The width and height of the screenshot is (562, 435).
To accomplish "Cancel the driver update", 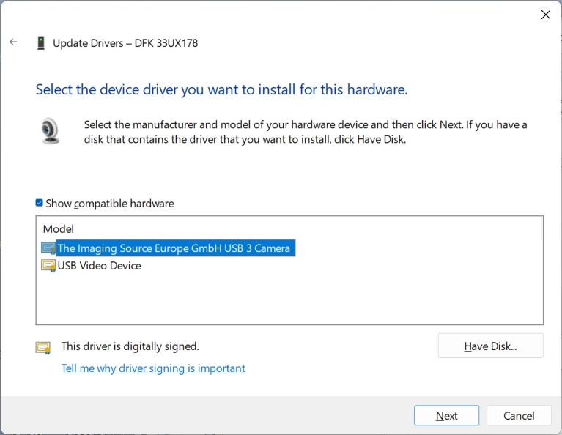I will (519, 415).
